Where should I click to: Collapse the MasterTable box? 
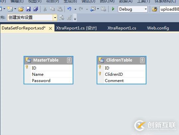pos(69,60)
